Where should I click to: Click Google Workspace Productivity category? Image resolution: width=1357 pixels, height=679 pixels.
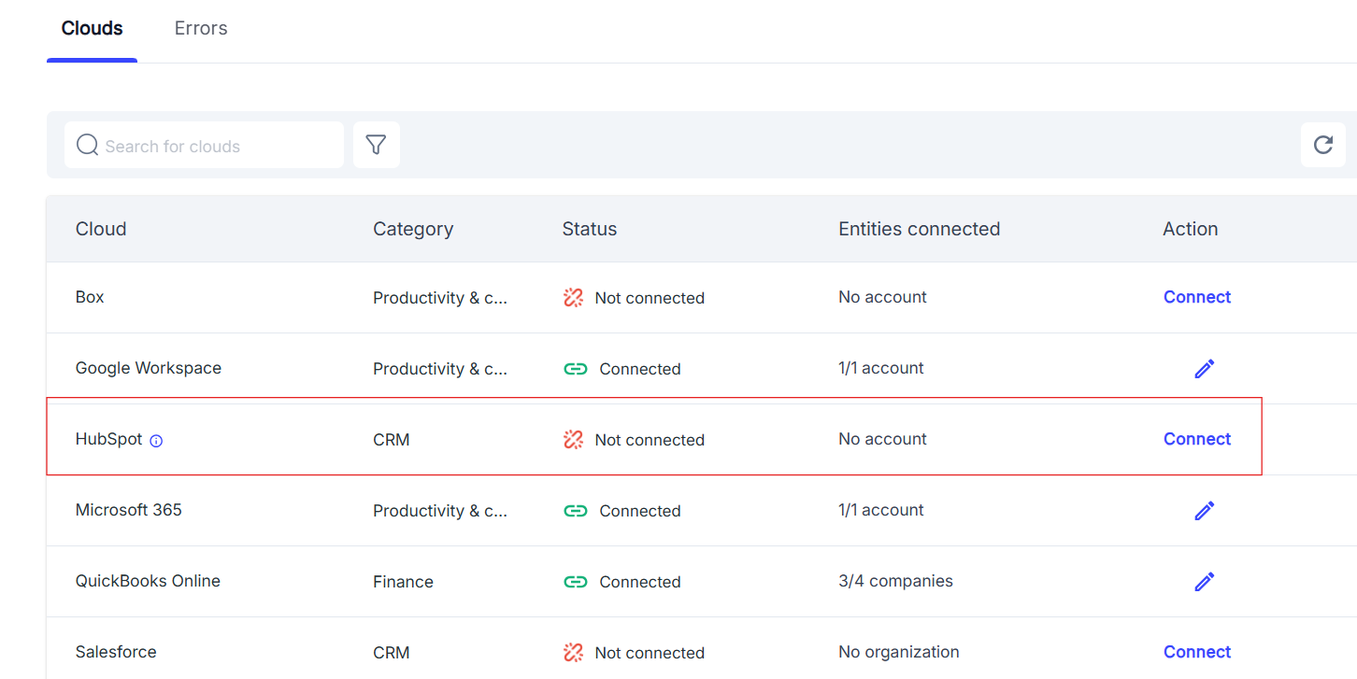click(x=440, y=369)
